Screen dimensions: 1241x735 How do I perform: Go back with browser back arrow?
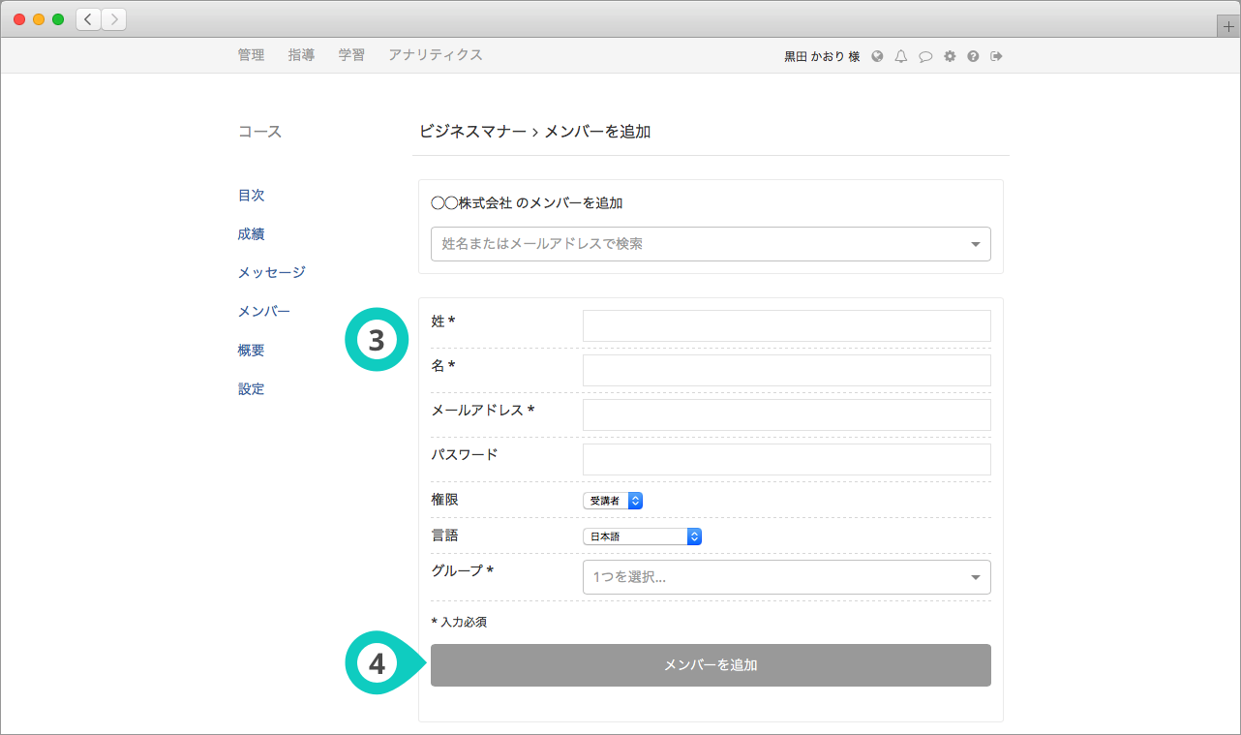coord(88,19)
